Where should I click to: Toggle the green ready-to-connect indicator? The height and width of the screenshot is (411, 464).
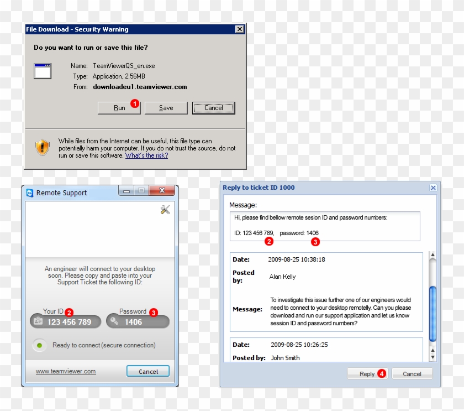click(39, 345)
